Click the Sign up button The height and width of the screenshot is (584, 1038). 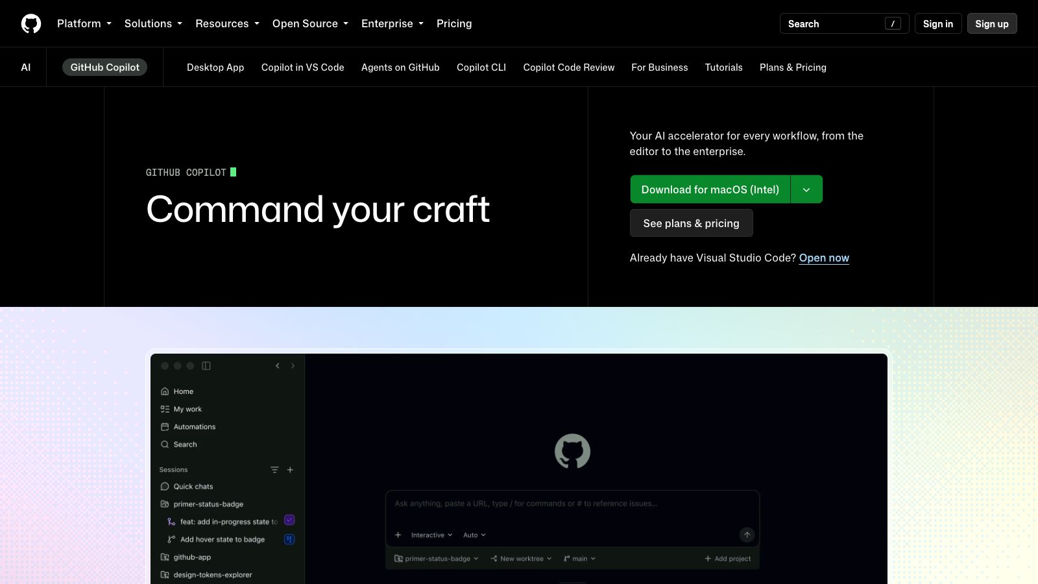[x=992, y=23]
